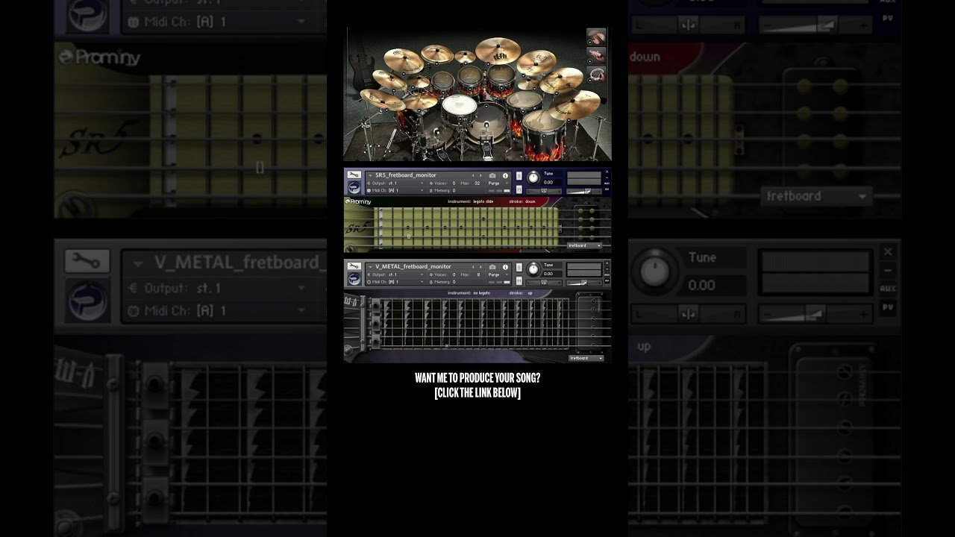
Task: Click 'no legato' instrument readout on V_METAL
Action: [482, 293]
